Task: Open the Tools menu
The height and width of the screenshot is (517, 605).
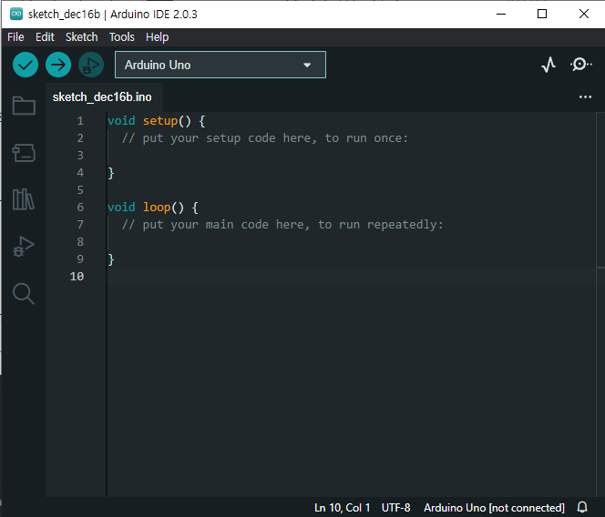Action: pyautogui.click(x=121, y=37)
